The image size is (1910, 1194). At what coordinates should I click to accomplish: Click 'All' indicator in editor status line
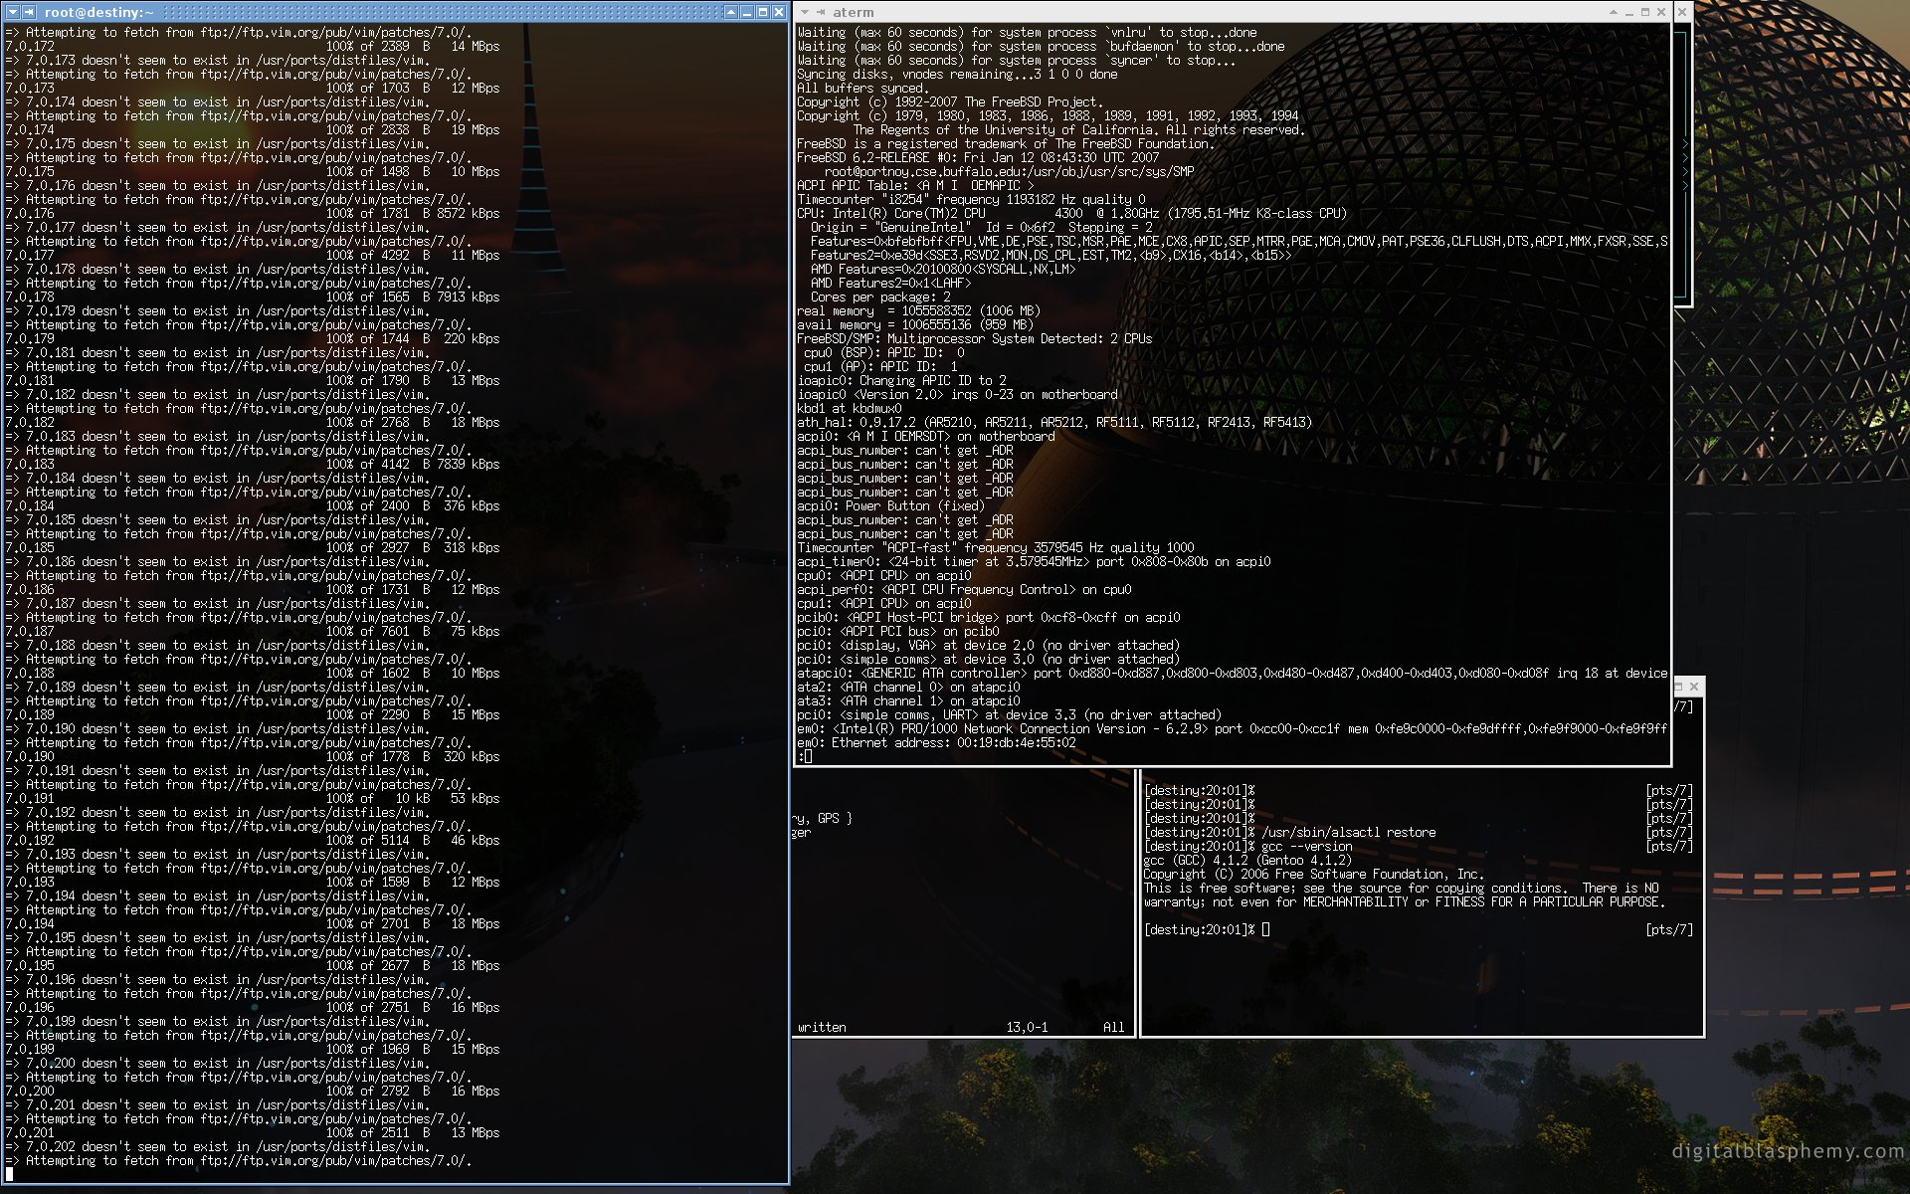(x=1113, y=1028)
